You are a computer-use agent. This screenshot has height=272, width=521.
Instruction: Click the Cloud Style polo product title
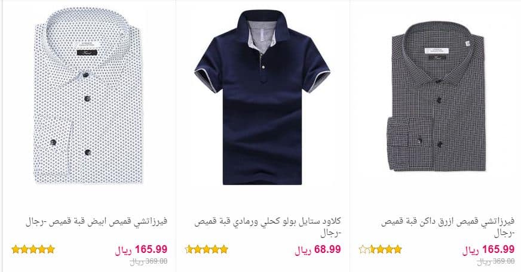click(x=268, y=227)
